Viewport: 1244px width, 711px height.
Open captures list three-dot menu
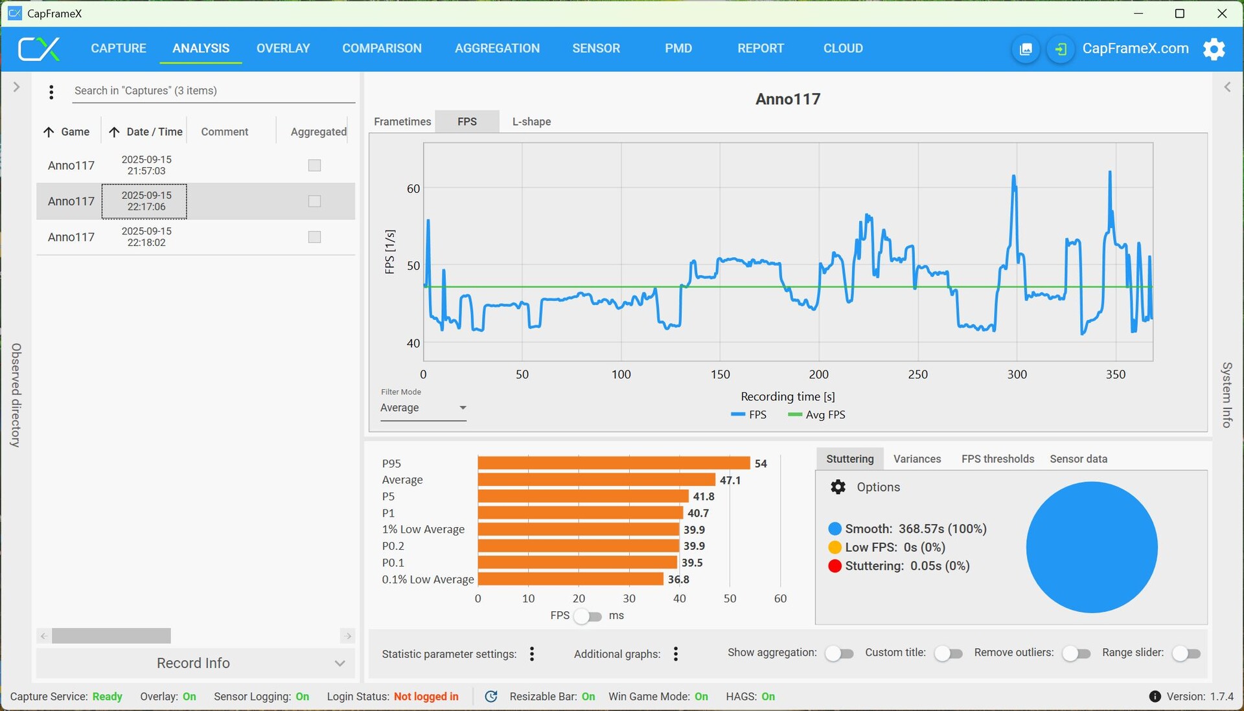tap(51, 92)
